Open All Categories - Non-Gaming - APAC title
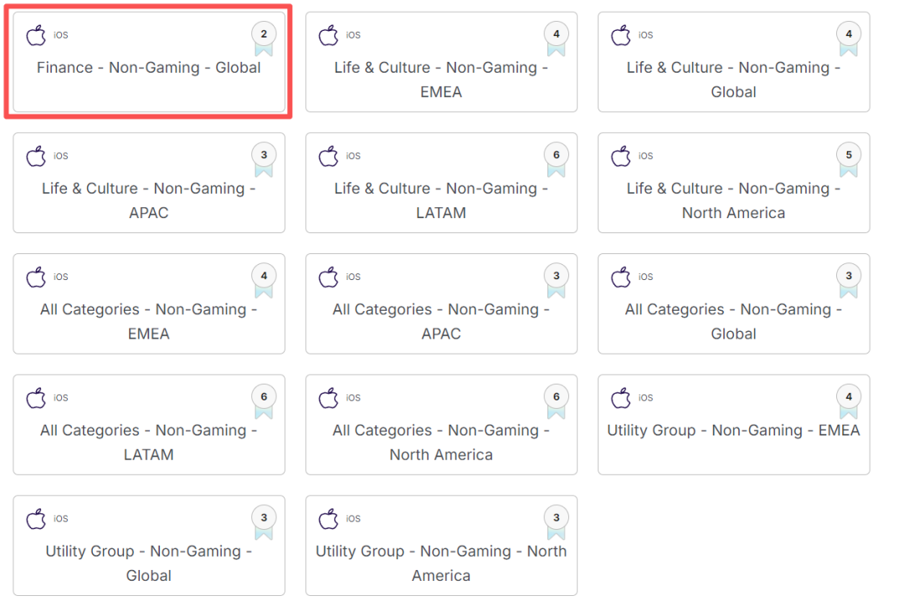 (x=441, y=321)
